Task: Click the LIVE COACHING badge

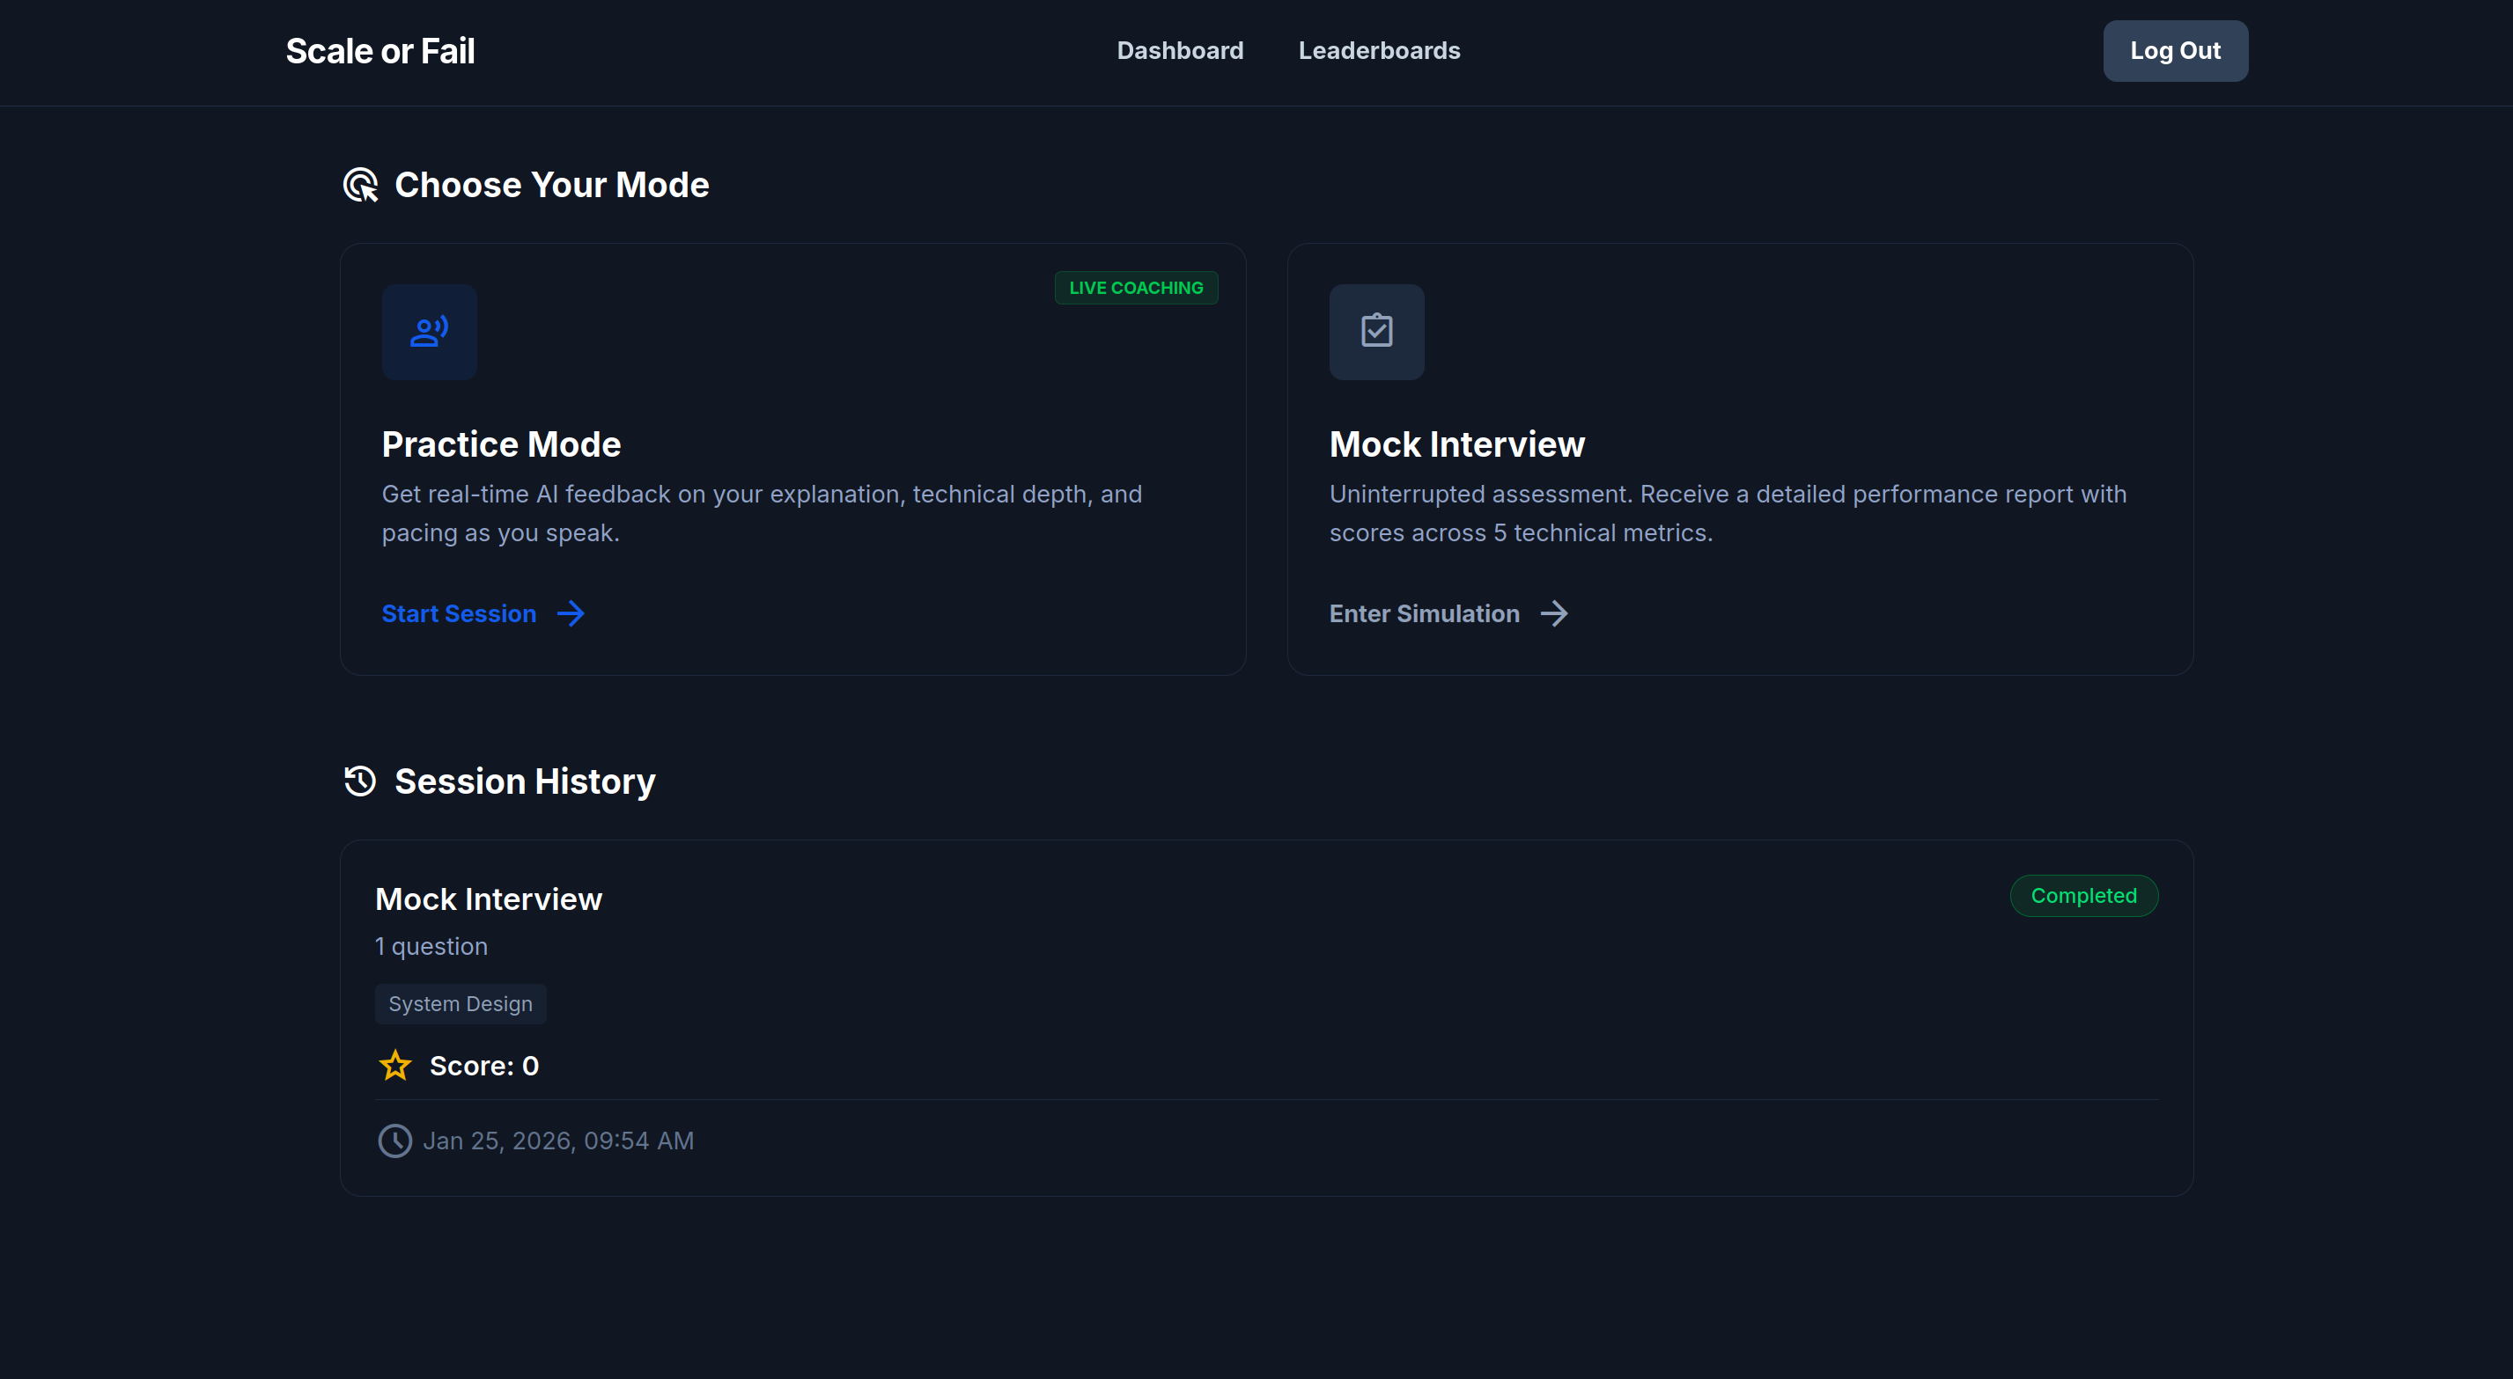Action: coord(1136,288)
